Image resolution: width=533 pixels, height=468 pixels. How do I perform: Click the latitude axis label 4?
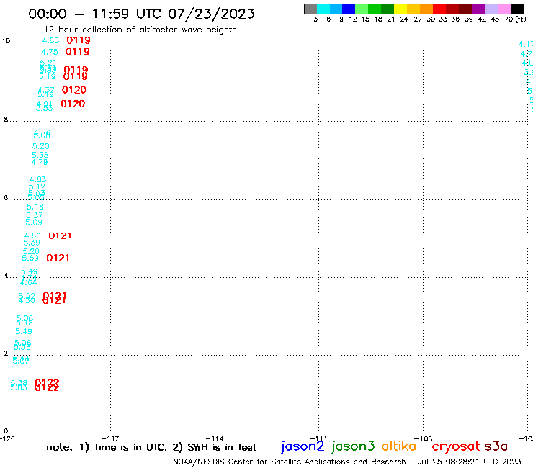[x=6, y=275]
